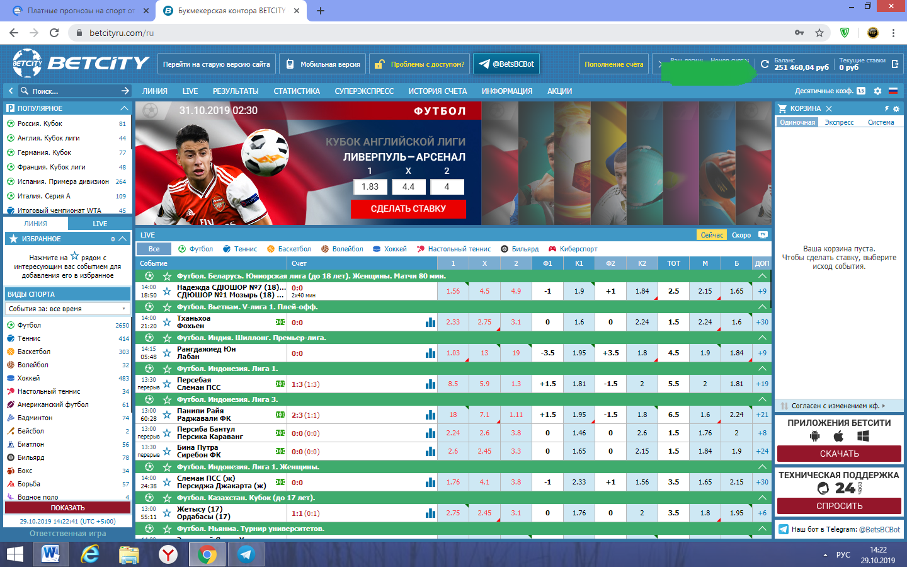The height and width of the screenshot is (567, 907).
Task: Open video stream icon for Панипи Райя
Action: tap(280, 415)
